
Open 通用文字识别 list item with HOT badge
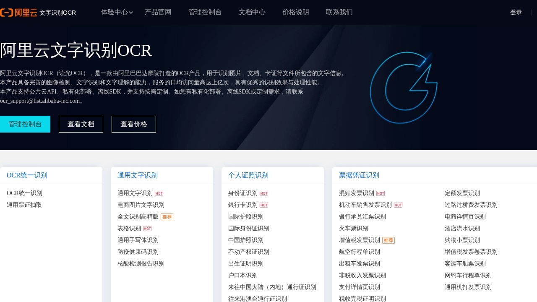pos(135,193)
